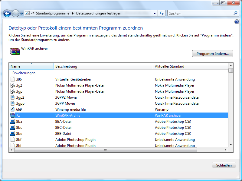Click the greyed Forward arrow button
The image size is (242, 181).
click(15, 13)
